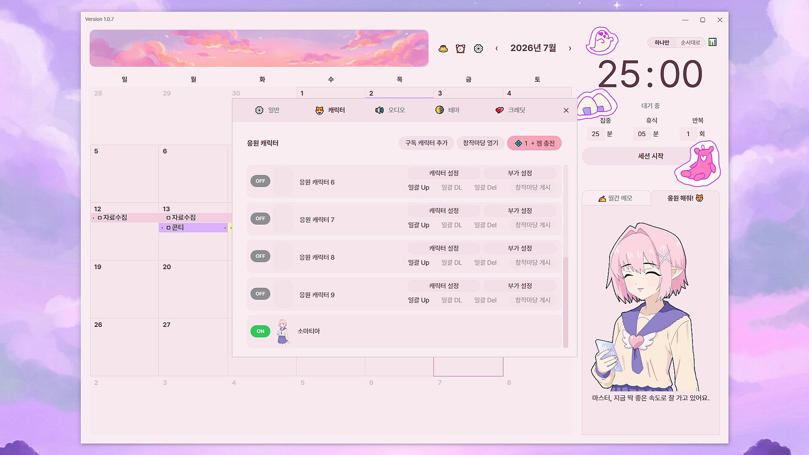Click the settings gear beside the month title
809x455 pixels.
[x=478, y=49]
